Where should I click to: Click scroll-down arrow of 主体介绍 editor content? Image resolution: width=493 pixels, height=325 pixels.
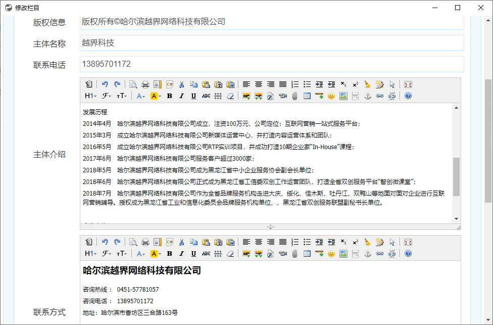(456, 219)
